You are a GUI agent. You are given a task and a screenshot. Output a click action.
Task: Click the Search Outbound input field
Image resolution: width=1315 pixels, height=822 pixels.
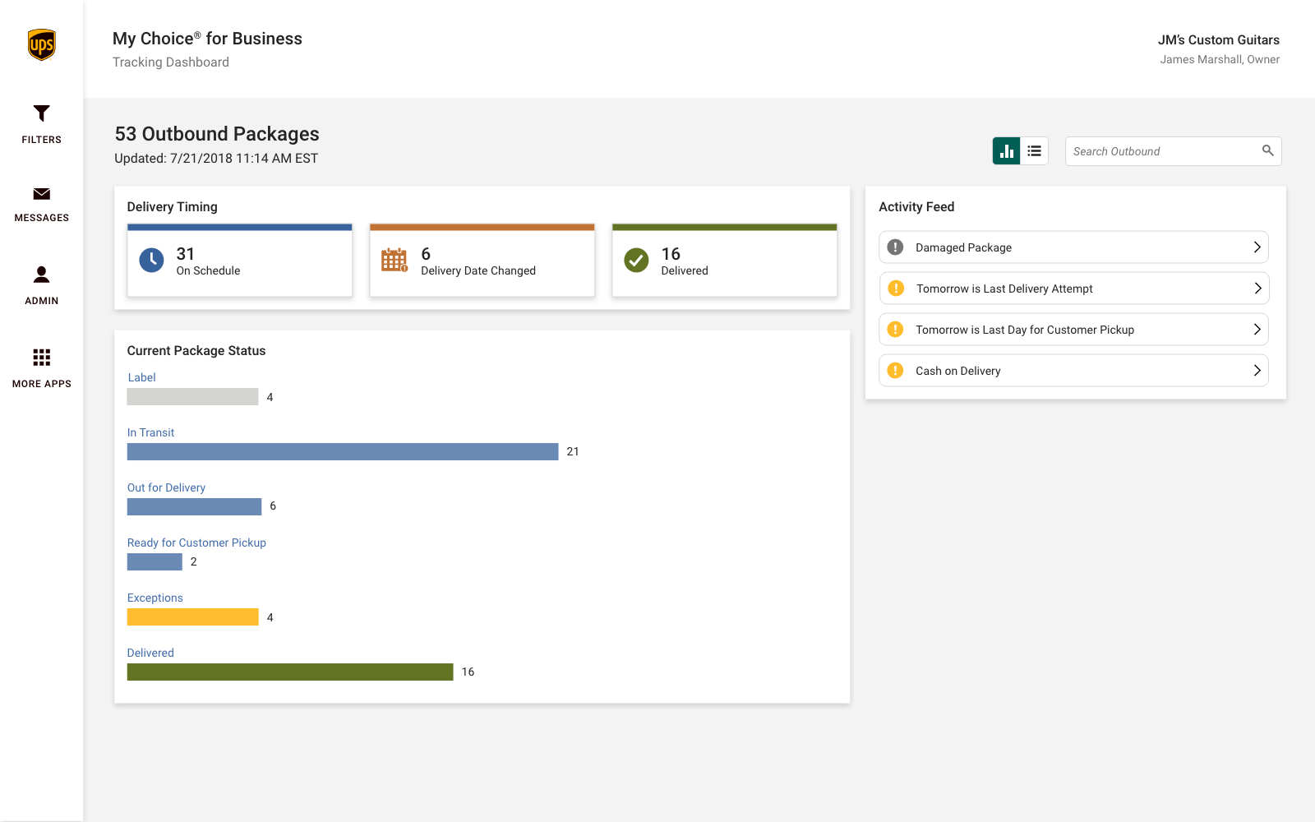tap(1162, 151)
